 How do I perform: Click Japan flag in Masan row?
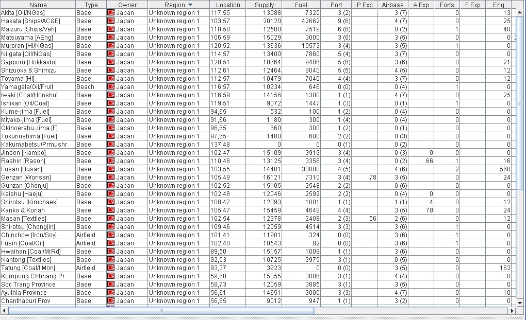click(111, 219)
